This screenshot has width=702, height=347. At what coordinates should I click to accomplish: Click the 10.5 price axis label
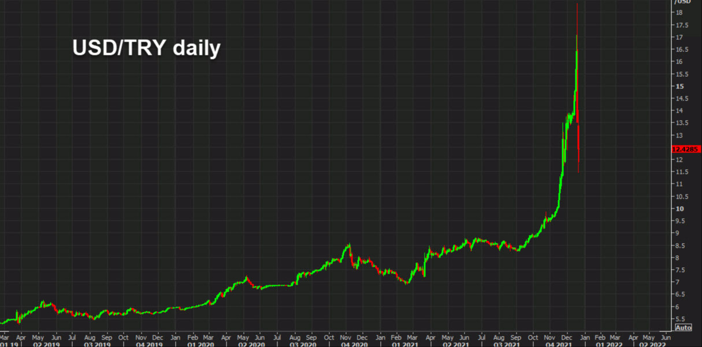click(x=682, y=197)
